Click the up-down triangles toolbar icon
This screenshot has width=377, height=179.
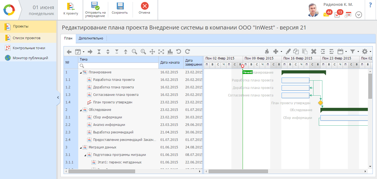coord(108,52)
